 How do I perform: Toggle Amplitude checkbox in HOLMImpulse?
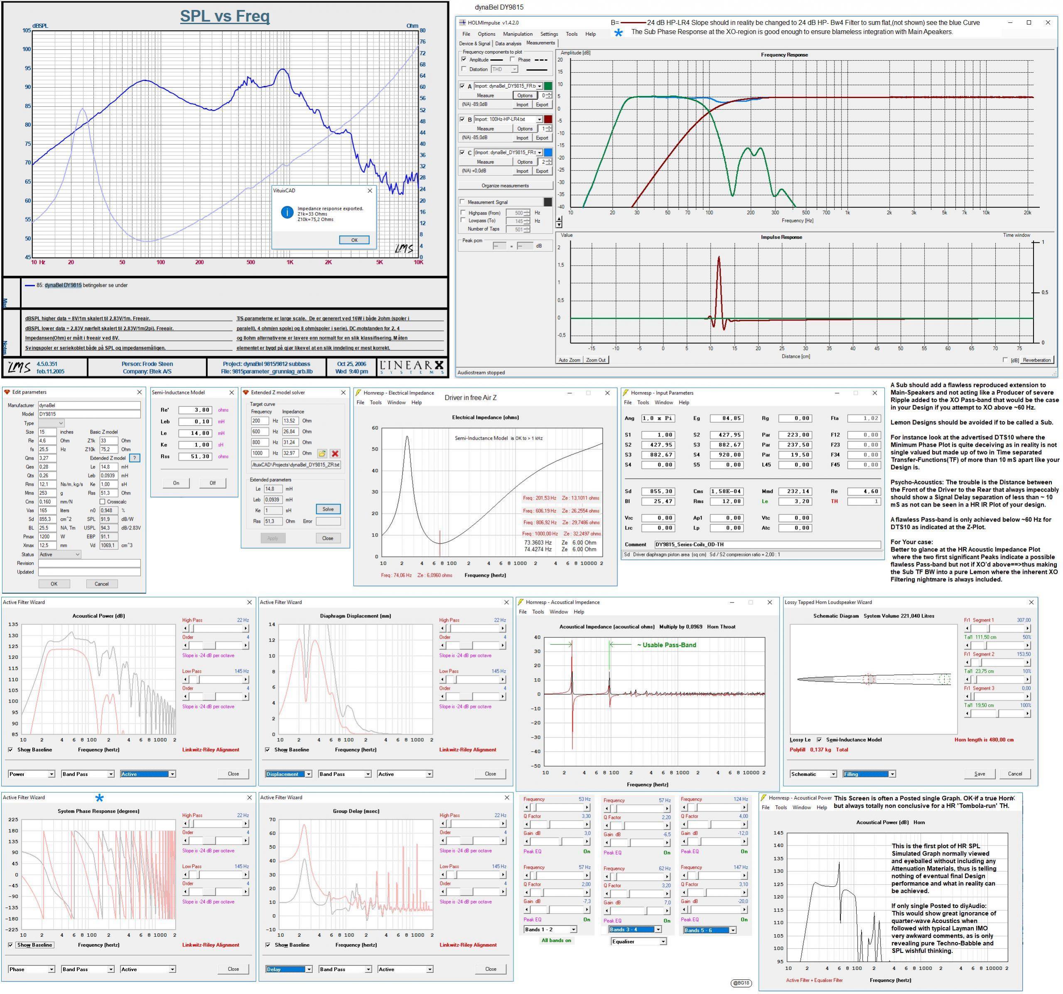click(464, 59)
